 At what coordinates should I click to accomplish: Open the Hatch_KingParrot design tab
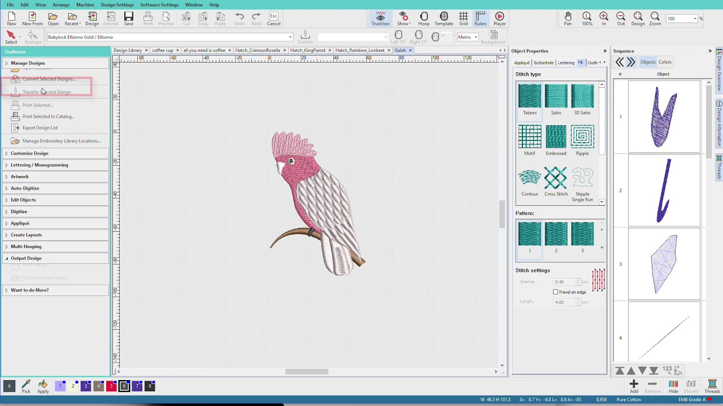point(308,50)
